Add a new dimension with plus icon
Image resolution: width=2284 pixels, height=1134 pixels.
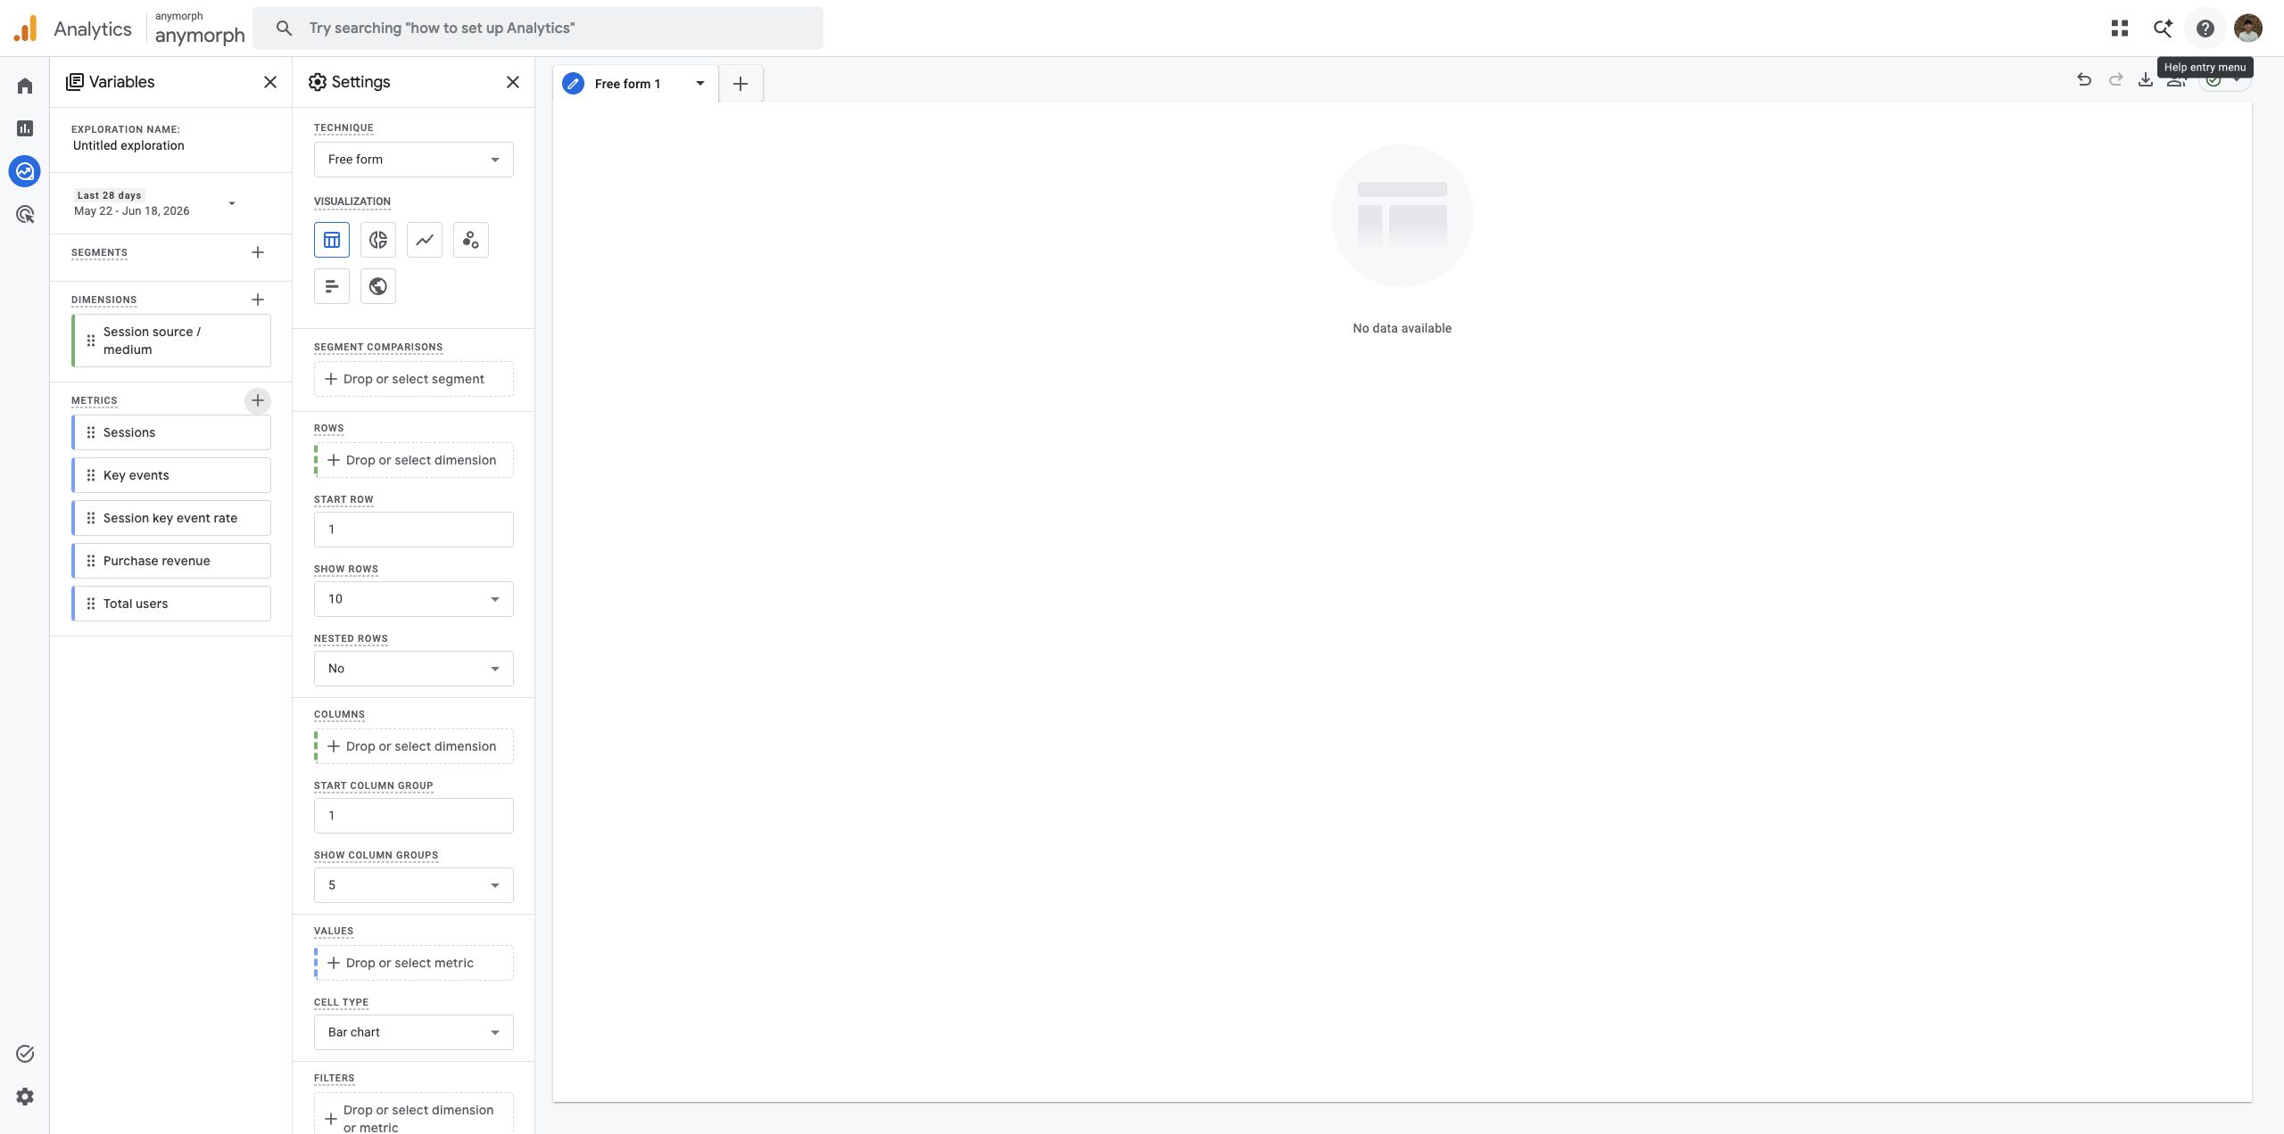click(x=258, y=300)
